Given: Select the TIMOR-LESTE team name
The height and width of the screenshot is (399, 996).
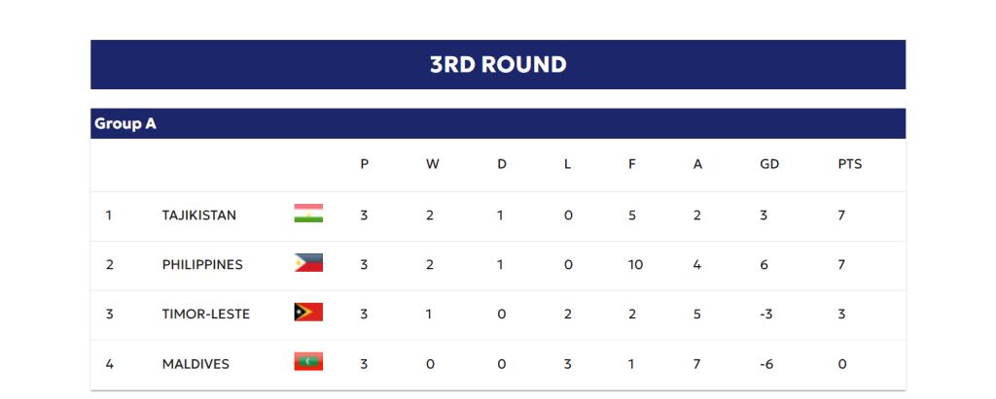Looking at the screenshot, I should (206, 315).
